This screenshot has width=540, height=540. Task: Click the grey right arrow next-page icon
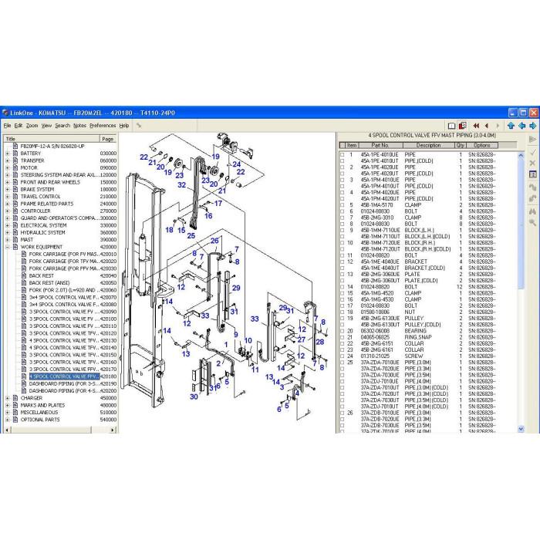[x=498, y=126]
